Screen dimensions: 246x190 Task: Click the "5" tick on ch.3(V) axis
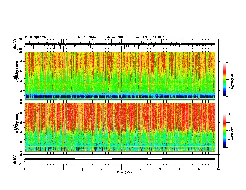(x=22, y=154)
